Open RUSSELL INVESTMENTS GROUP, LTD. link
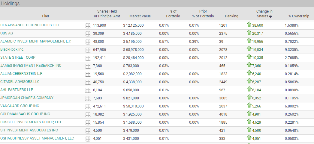The image size is (314, 144). point(31,122)
